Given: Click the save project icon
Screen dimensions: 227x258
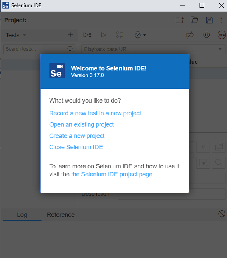Looking at the screenshot, I should (209, 20).
